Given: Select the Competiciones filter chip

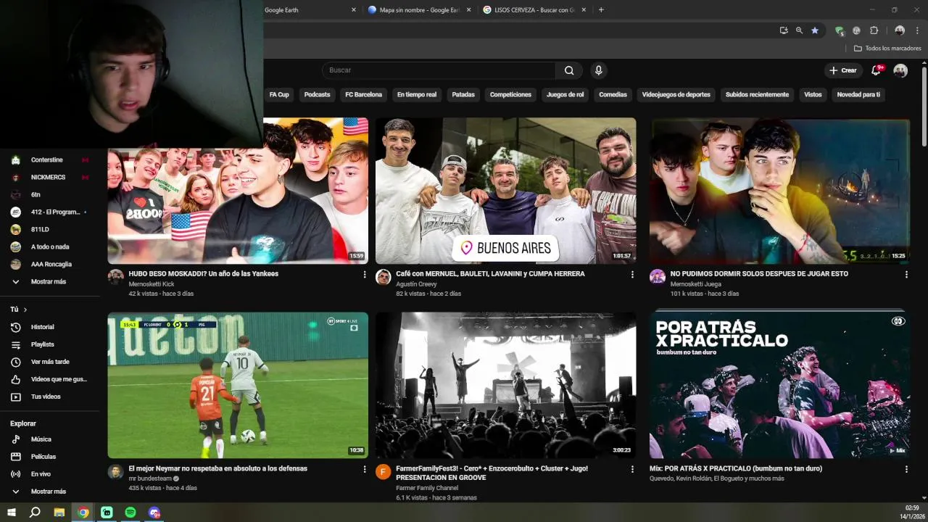Looking at the screenshot, I should (510, 95).
